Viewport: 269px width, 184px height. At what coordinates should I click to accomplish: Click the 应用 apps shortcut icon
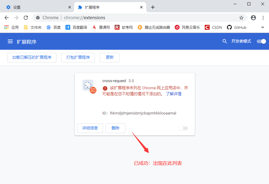[x=6, y=27]
